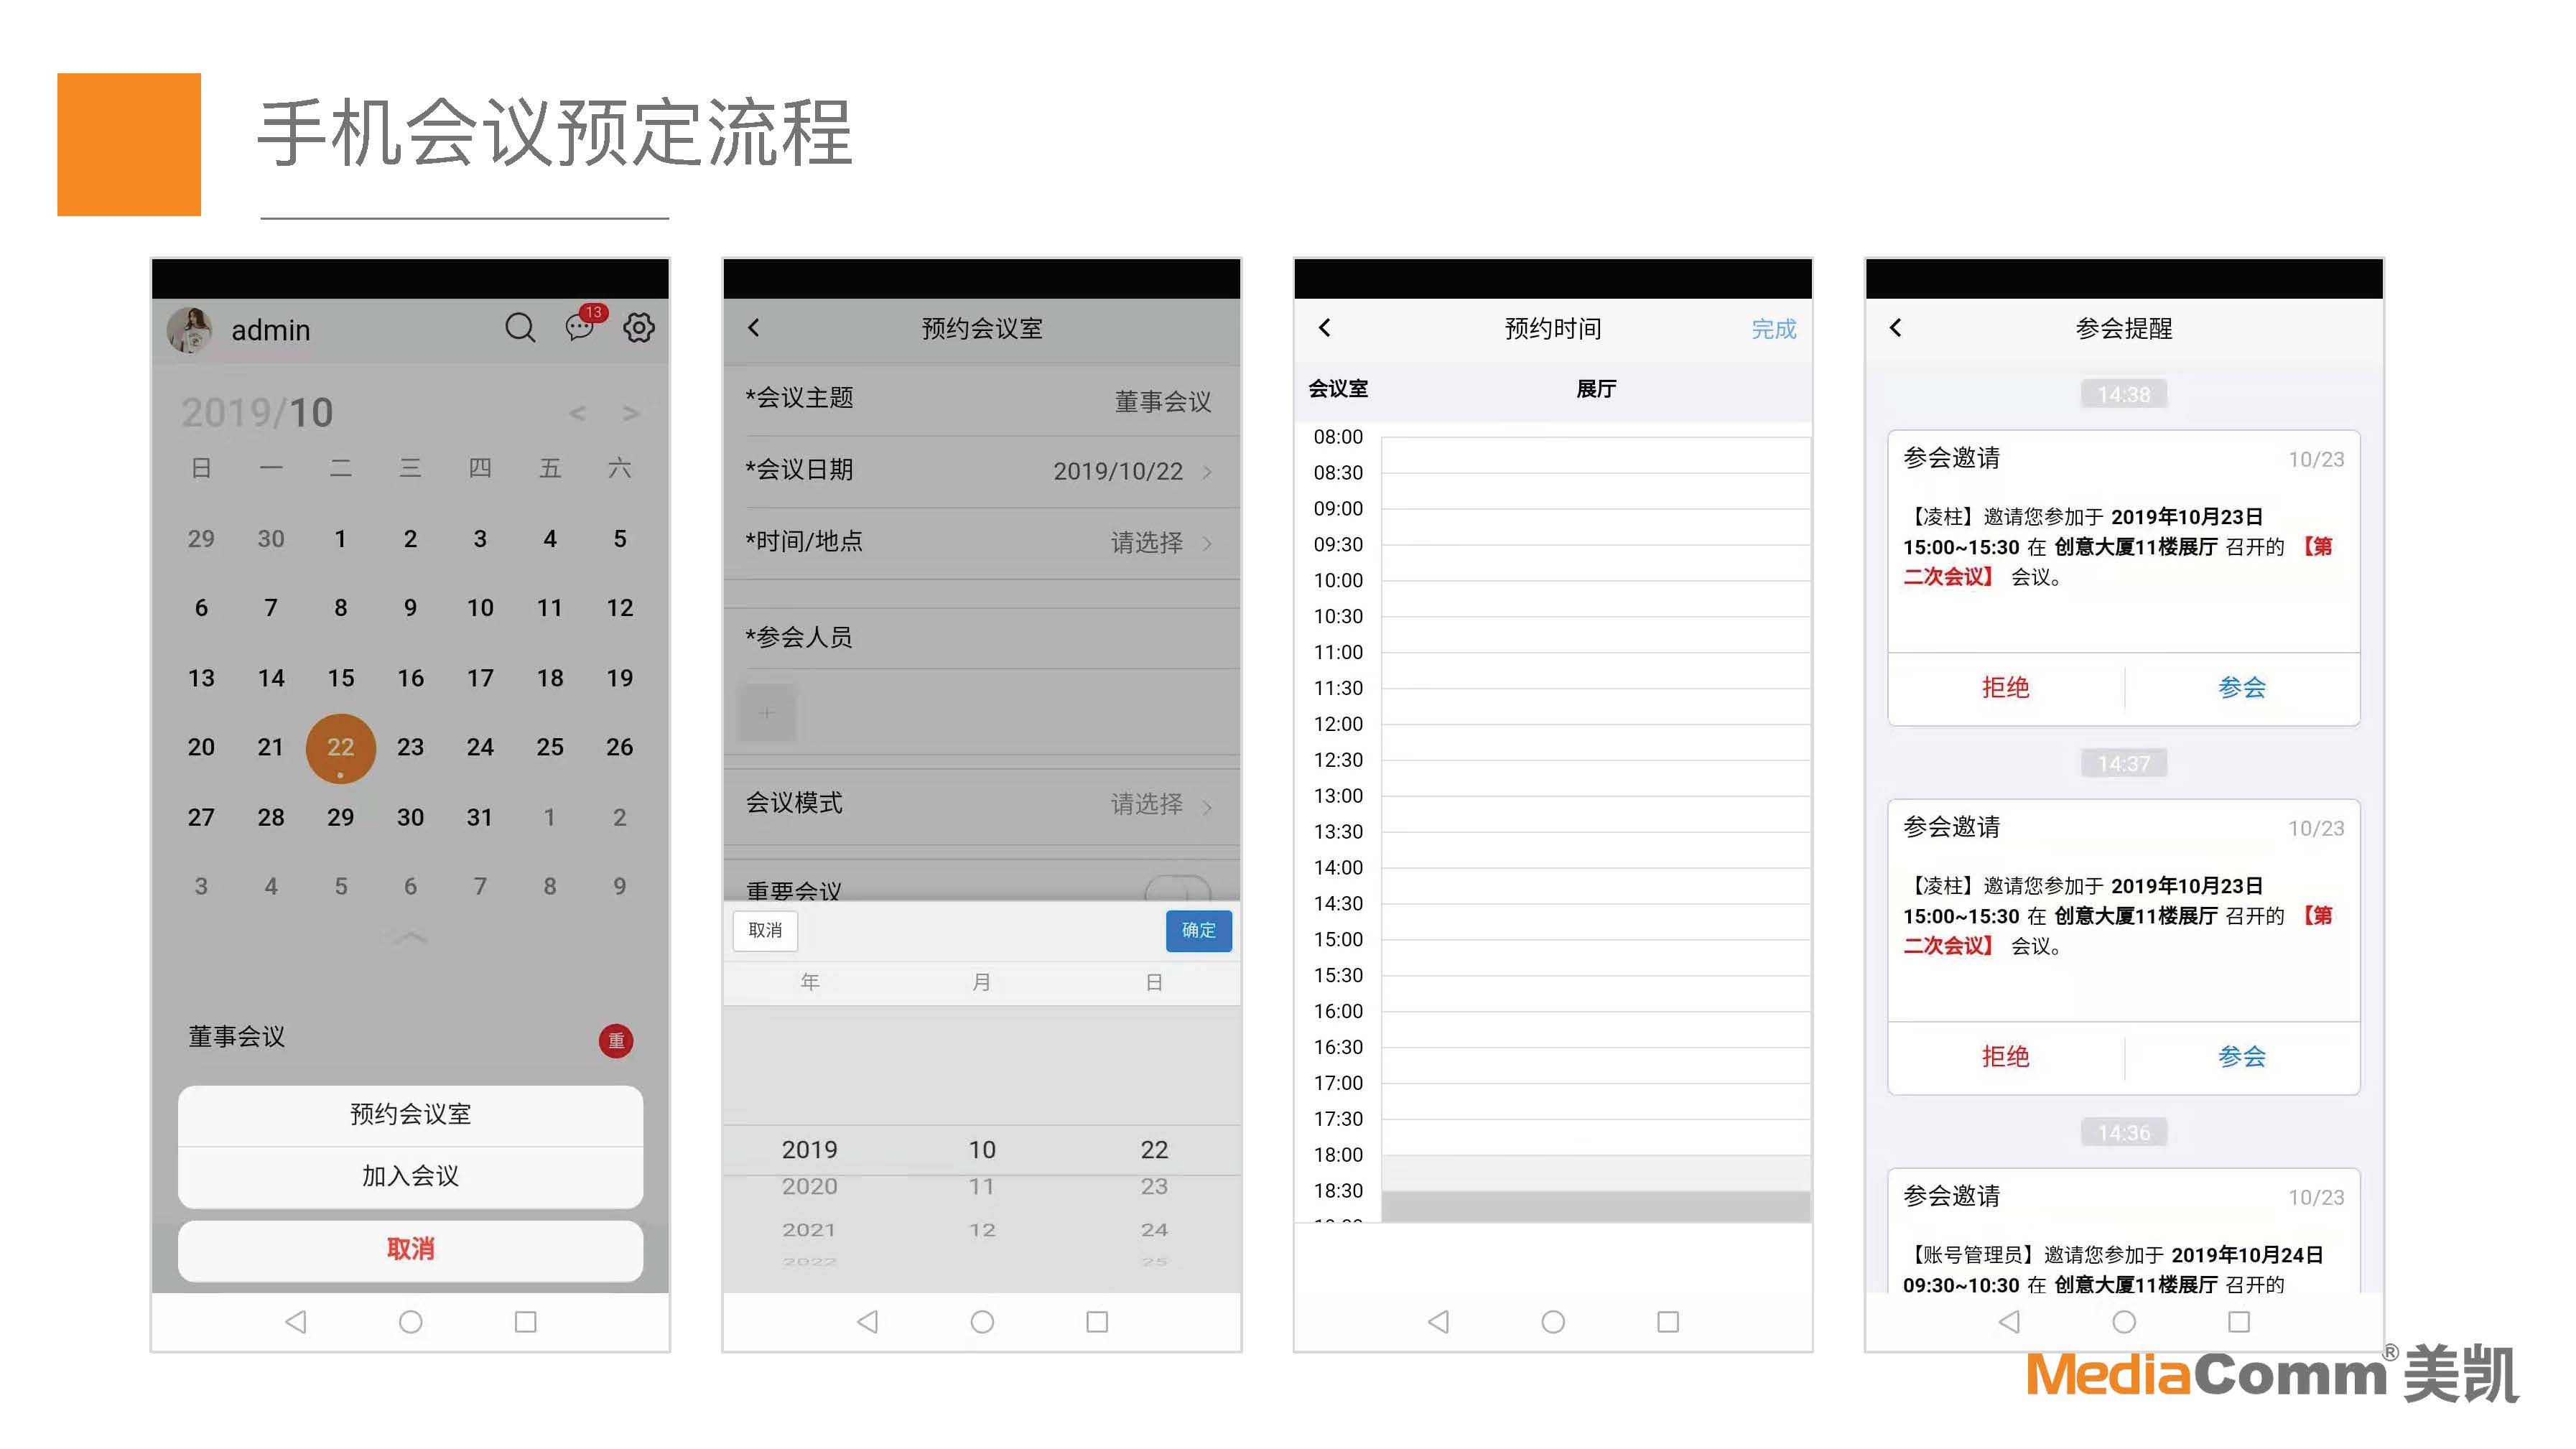Go to next month in calendar
Viewport: 2576px width, 1449px height.
[x=630, y=413]
